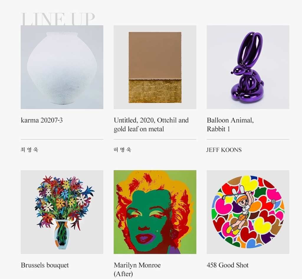This screenshot has width=302, height=279.
Task: Click the gold leaf section of Untitled artwork
Action: (155, 91)
